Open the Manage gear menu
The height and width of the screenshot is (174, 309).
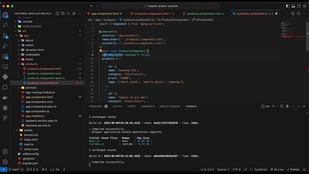point(5,162)
